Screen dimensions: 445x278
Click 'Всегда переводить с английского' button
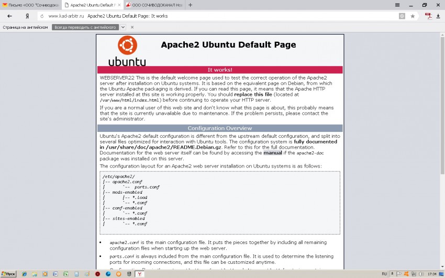(85, 27)
